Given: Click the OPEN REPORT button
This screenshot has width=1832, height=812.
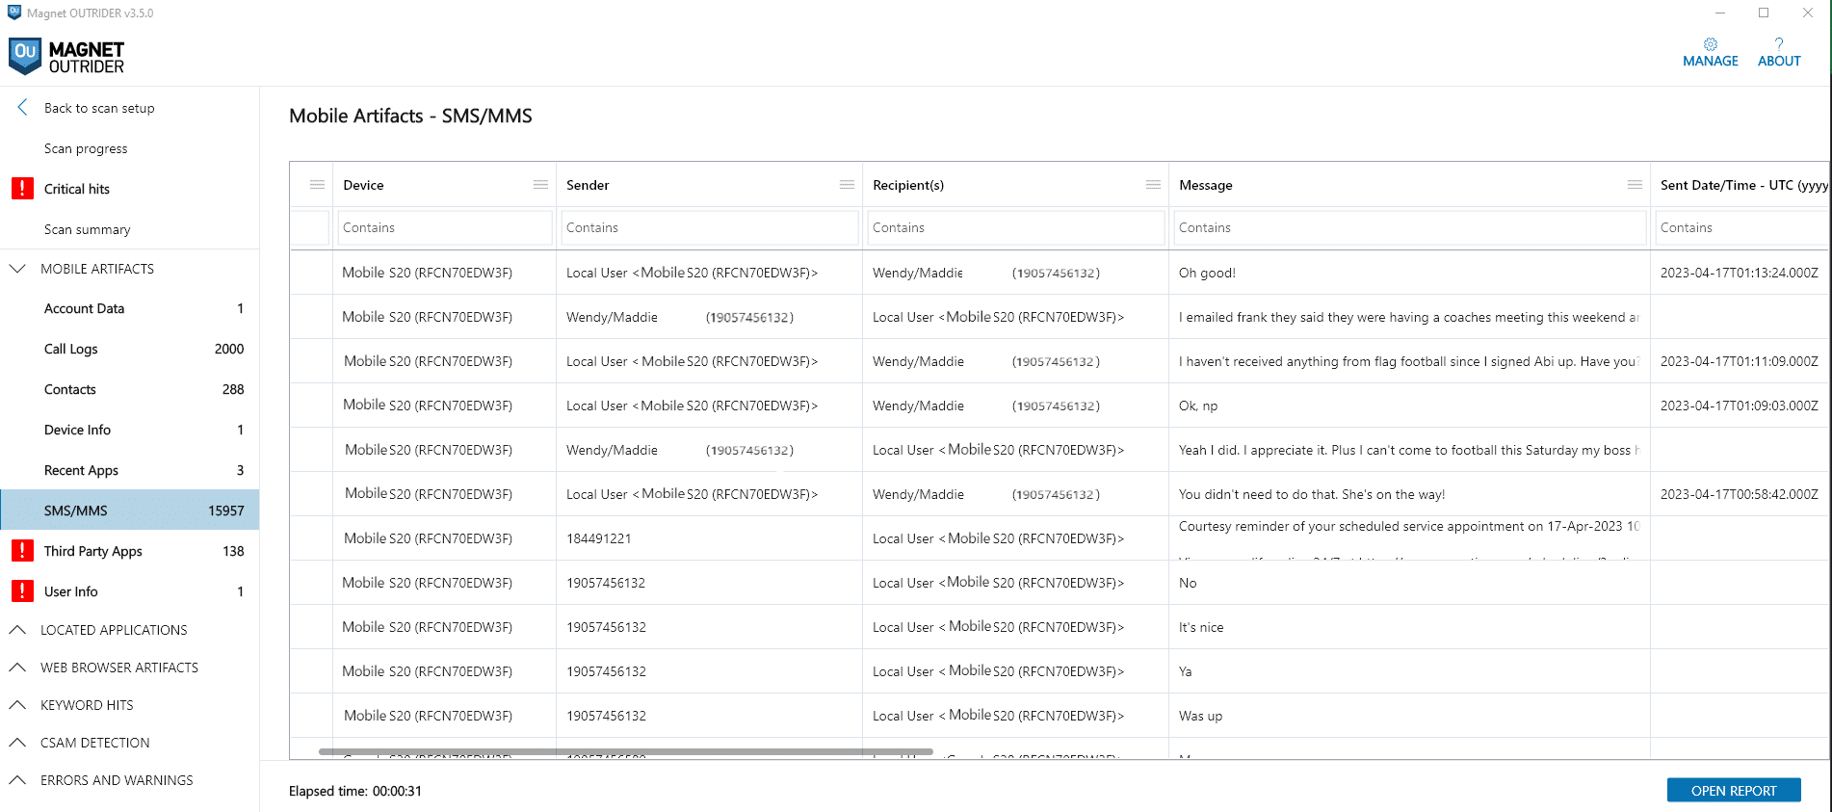Looking at the screenshot, I should tap(1733, 791).
